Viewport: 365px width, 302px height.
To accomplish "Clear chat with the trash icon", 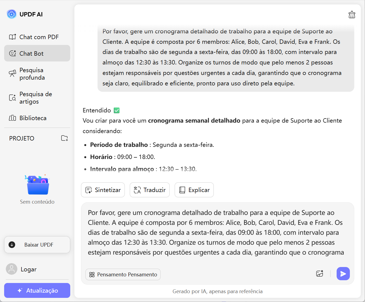I will point(352,15).
